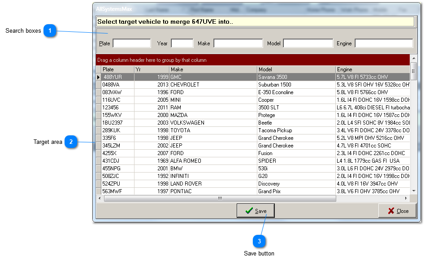Sort by the Plate column header

[117, 69]
